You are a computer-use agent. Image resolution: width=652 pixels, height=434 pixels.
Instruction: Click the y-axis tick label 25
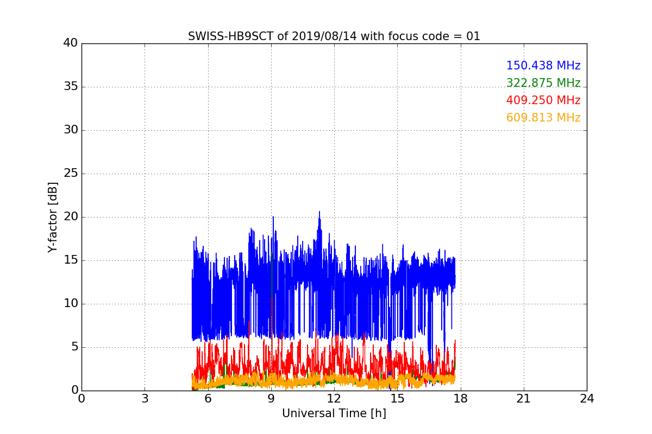point(71,174)
